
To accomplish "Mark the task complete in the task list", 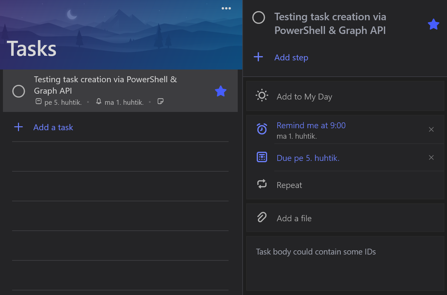I will [x=19, y=91].
